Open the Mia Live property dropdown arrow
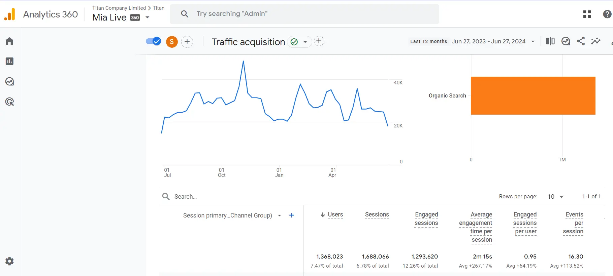This screenshot has height=276, width=613. pos(147,17)
